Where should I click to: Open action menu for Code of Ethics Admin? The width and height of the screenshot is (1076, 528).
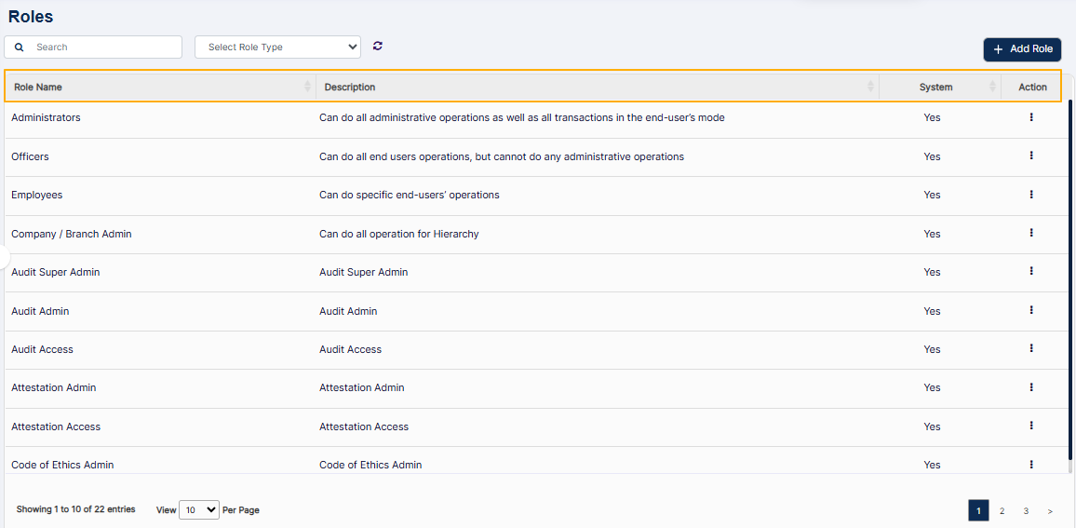click(1031, 464)
